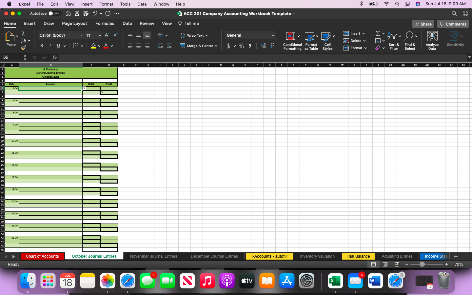
Task: Apply Top Align to cells
Action: [x=130, y=35]
